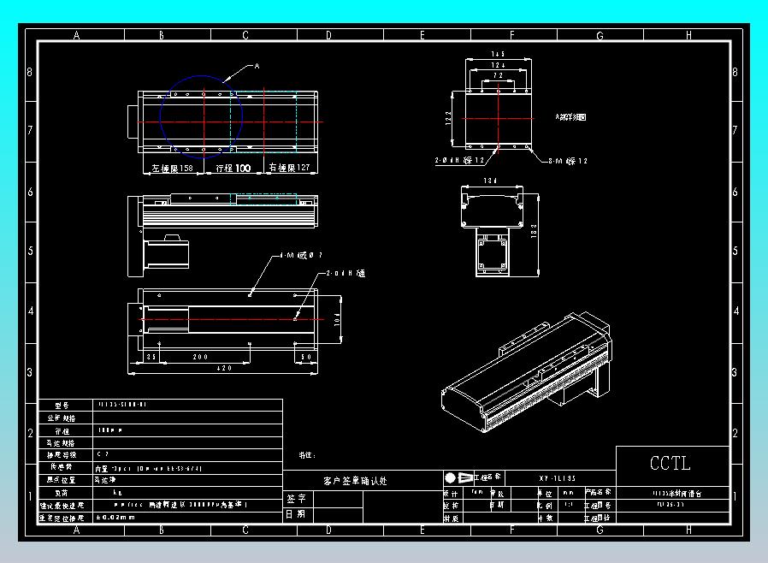Screen dimensions: 768x563
Task: Select the 行程 row label in spec table
Action: pos(62,431)
